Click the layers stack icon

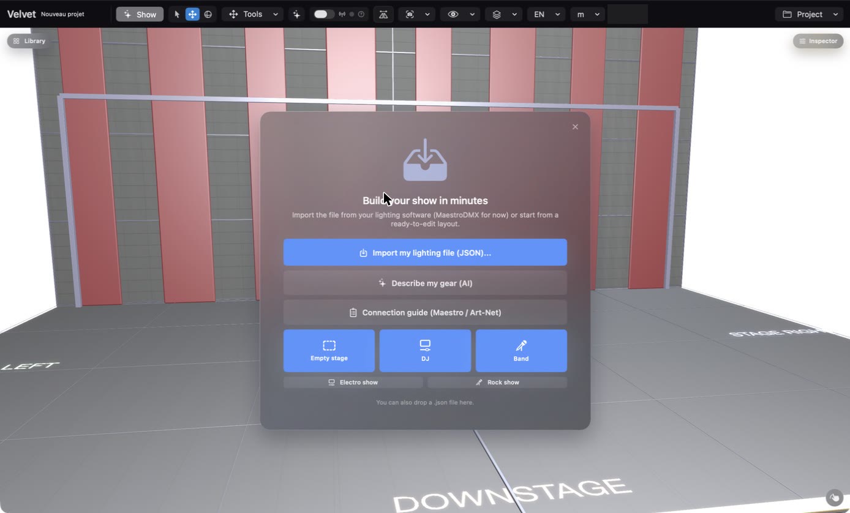click(497, 14)
